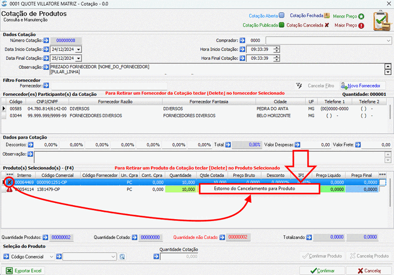Click the Cancelar Produto button
Screen dimensions: 394x275
(369, 256)
